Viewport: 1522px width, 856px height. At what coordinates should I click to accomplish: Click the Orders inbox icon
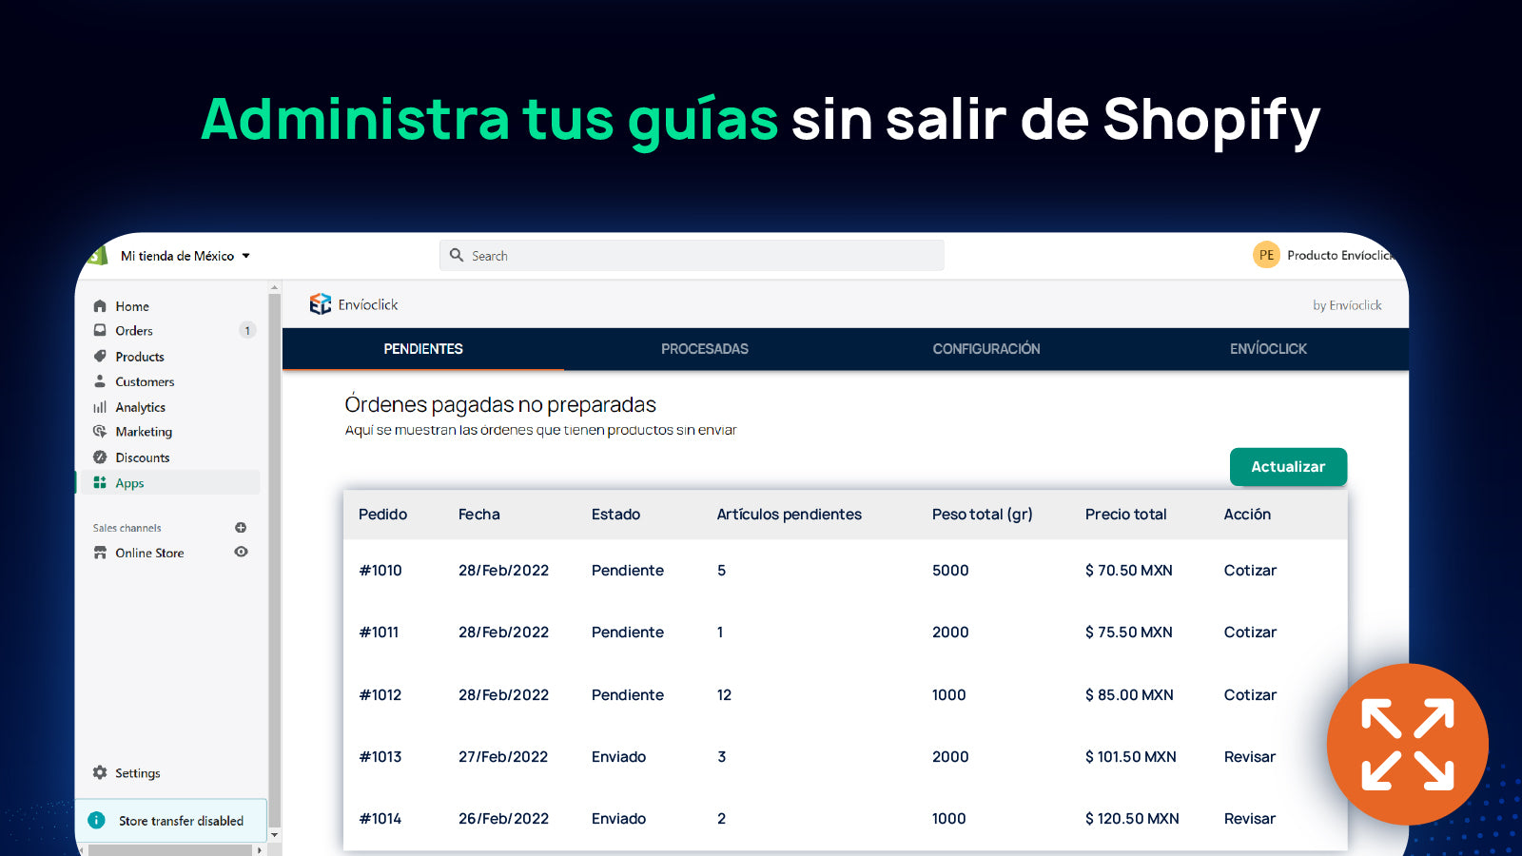100,331
